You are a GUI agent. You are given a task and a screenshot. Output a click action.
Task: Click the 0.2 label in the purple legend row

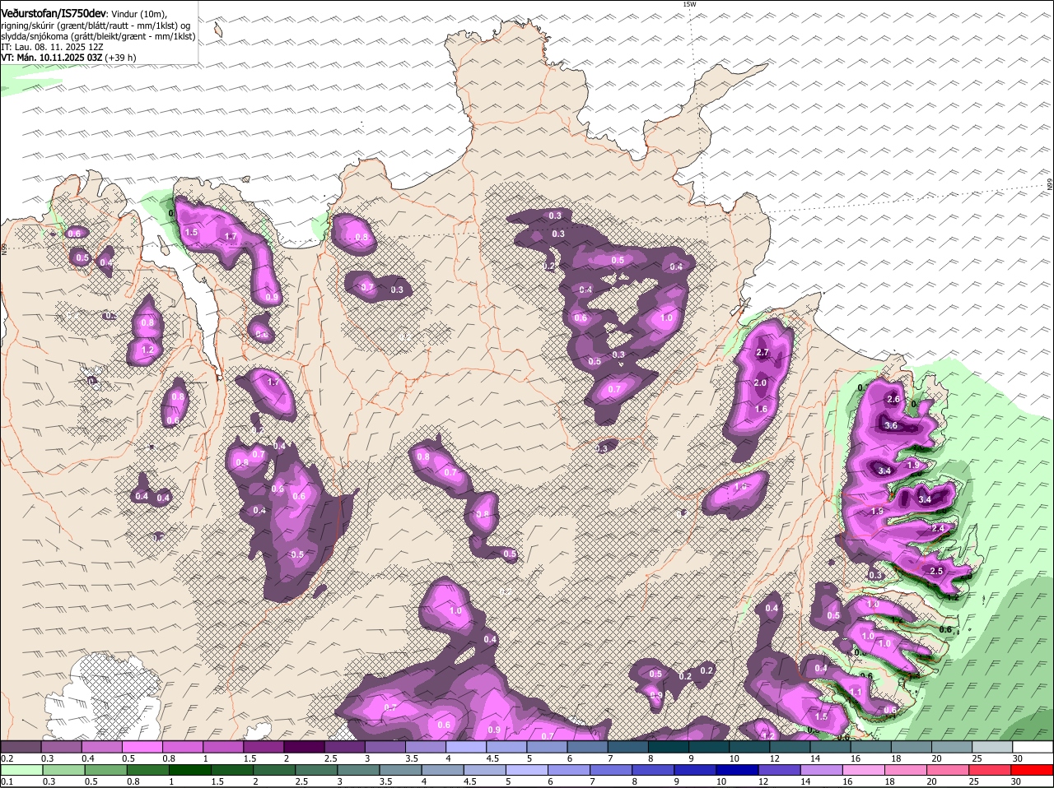[x=7, y=758]
